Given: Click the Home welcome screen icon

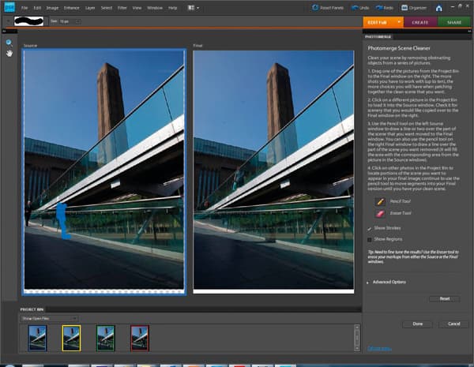Looking at the screenshot, I should pos(439,8).
